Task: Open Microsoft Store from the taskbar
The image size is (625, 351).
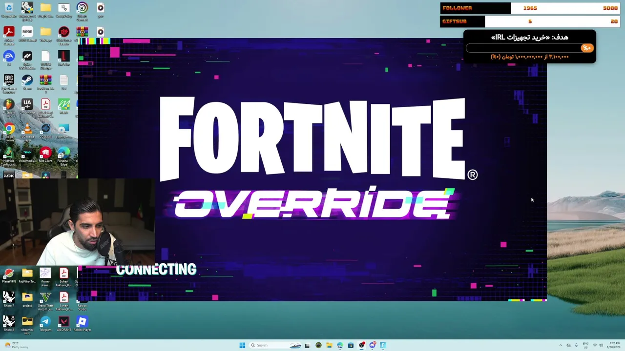Action: click(351, 345)
